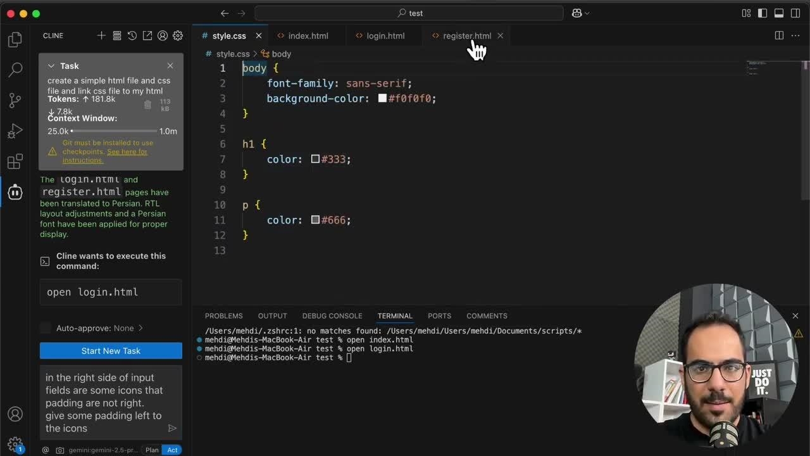Open the Source Control view
810x456 pixels.
[x=15, y=100]
